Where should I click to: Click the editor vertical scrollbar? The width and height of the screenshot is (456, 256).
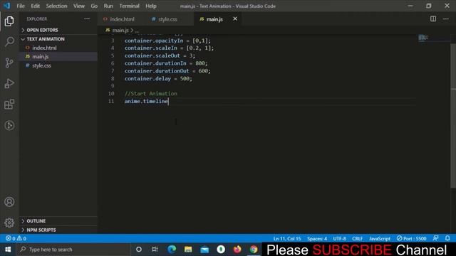[453, 115]
